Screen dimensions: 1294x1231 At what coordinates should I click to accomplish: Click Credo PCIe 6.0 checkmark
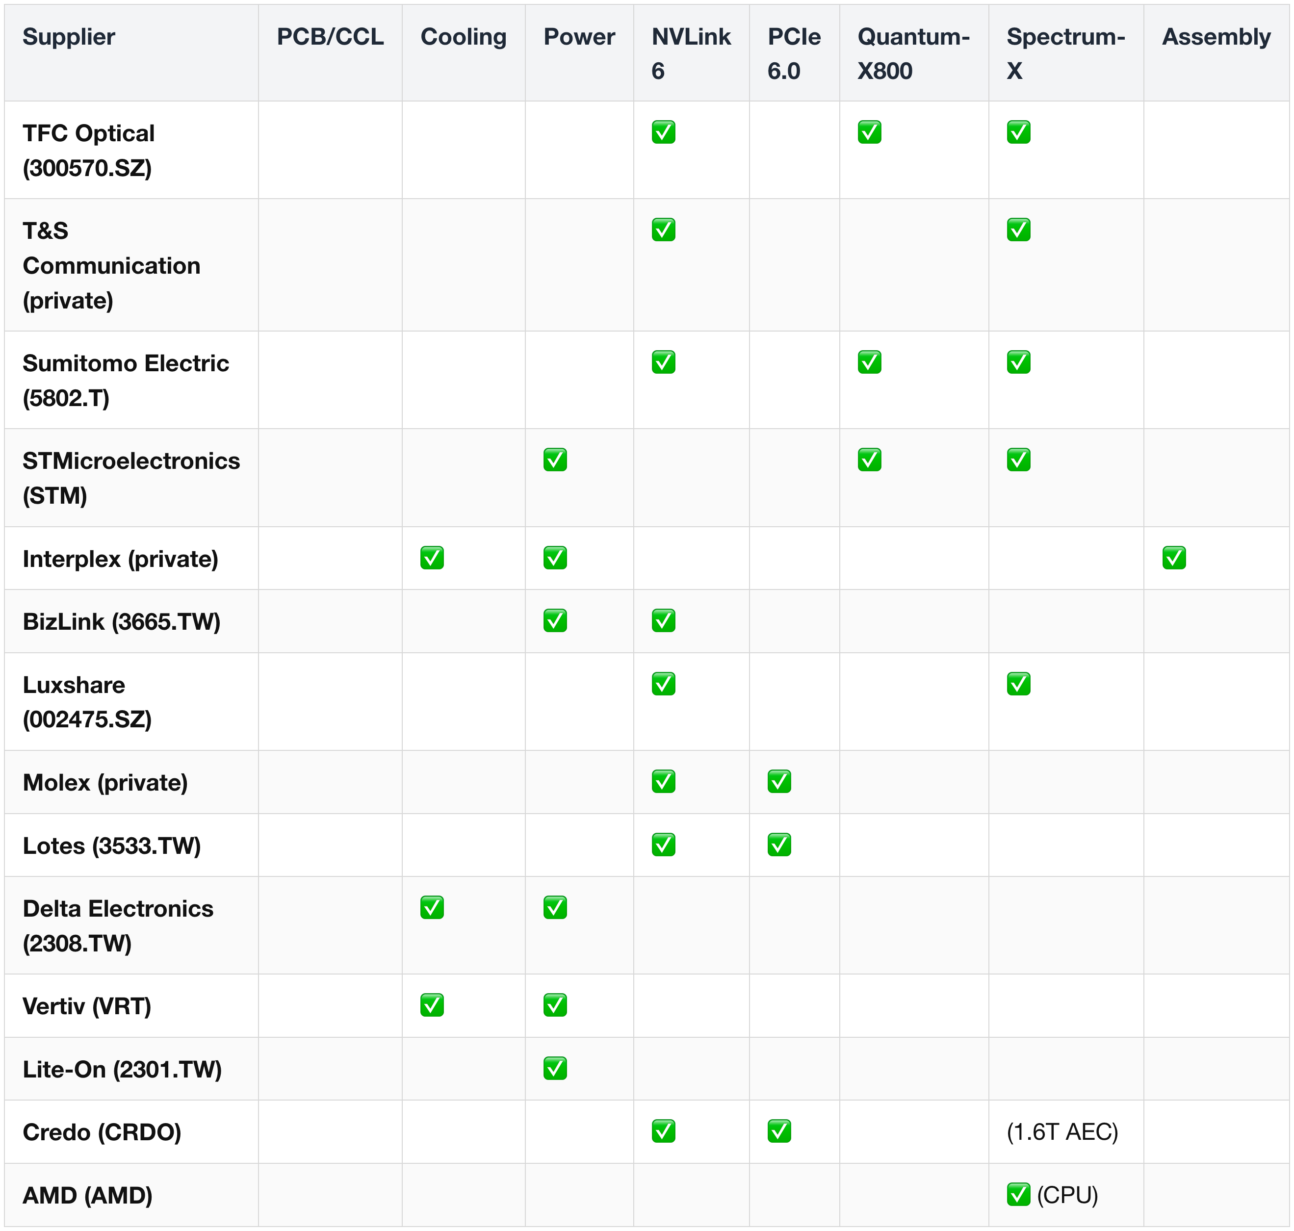[779, 1131]
